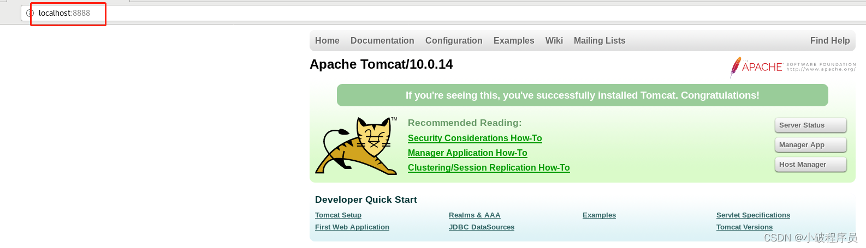866x248 pixels.
Task: Open Manager Application How-To link
Action: click(x=467, y=153)
